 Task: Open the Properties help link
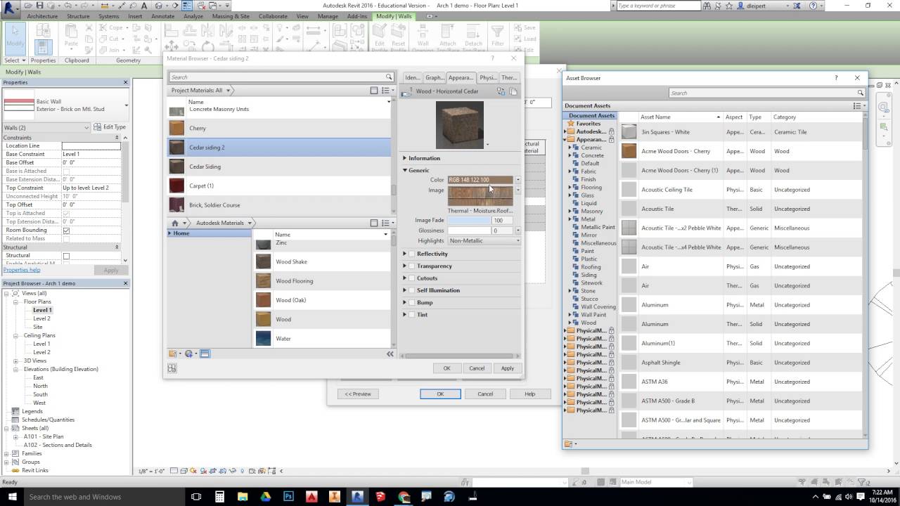[22, 270]
